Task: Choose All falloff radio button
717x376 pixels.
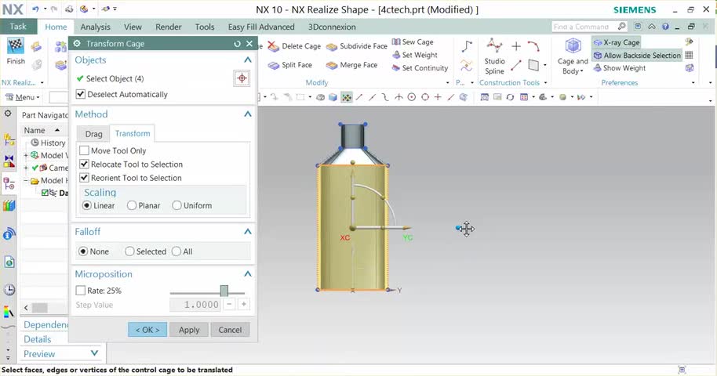Action: point(176,251)
